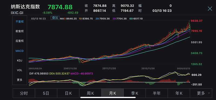Select 前复权 price adjustment mode
216x100 pixels.
[x=19, y=31]
